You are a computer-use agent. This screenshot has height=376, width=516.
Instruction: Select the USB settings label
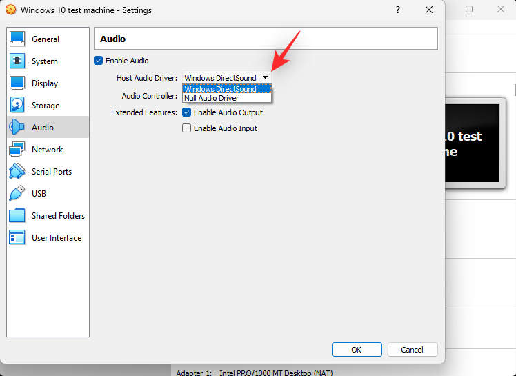[39, 194]
